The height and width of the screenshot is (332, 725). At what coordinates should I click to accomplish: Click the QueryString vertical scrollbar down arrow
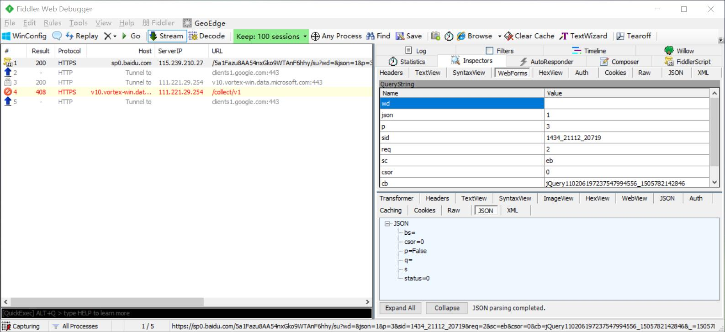[714, 182]
